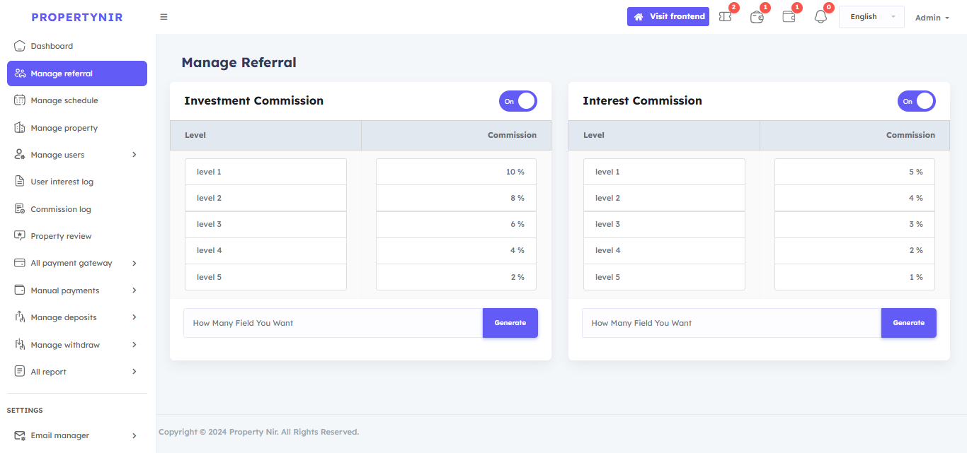
Task: Click Generate under Investment Commission
Action: coord(510,323)
